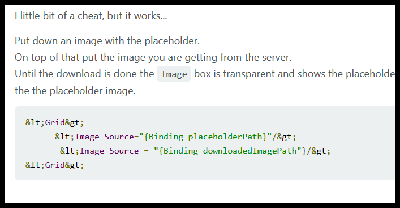Click the closing Grid tag line
400x208 pixels.
pyautogui.click(x=54, y=165)
